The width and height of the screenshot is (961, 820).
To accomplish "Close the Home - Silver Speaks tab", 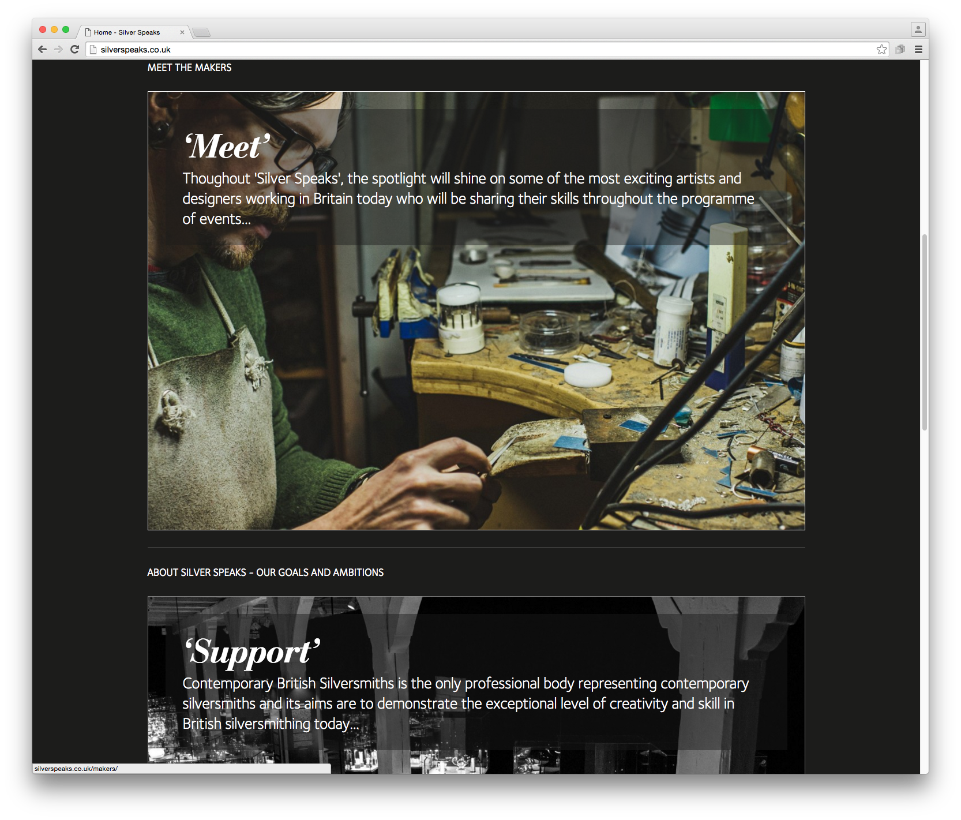I will tap(182, 32).
